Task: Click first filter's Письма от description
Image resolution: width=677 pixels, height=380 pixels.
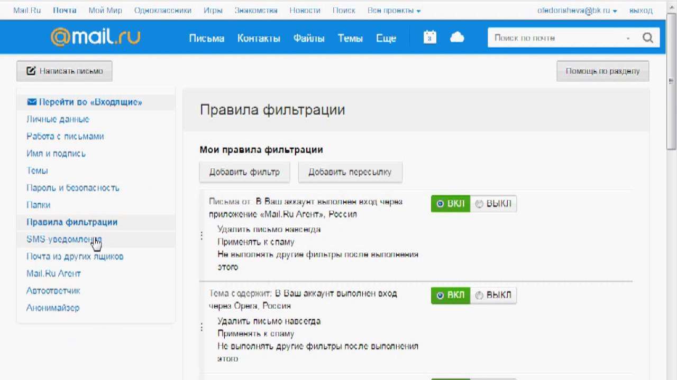Action: [x=306, y=208]
